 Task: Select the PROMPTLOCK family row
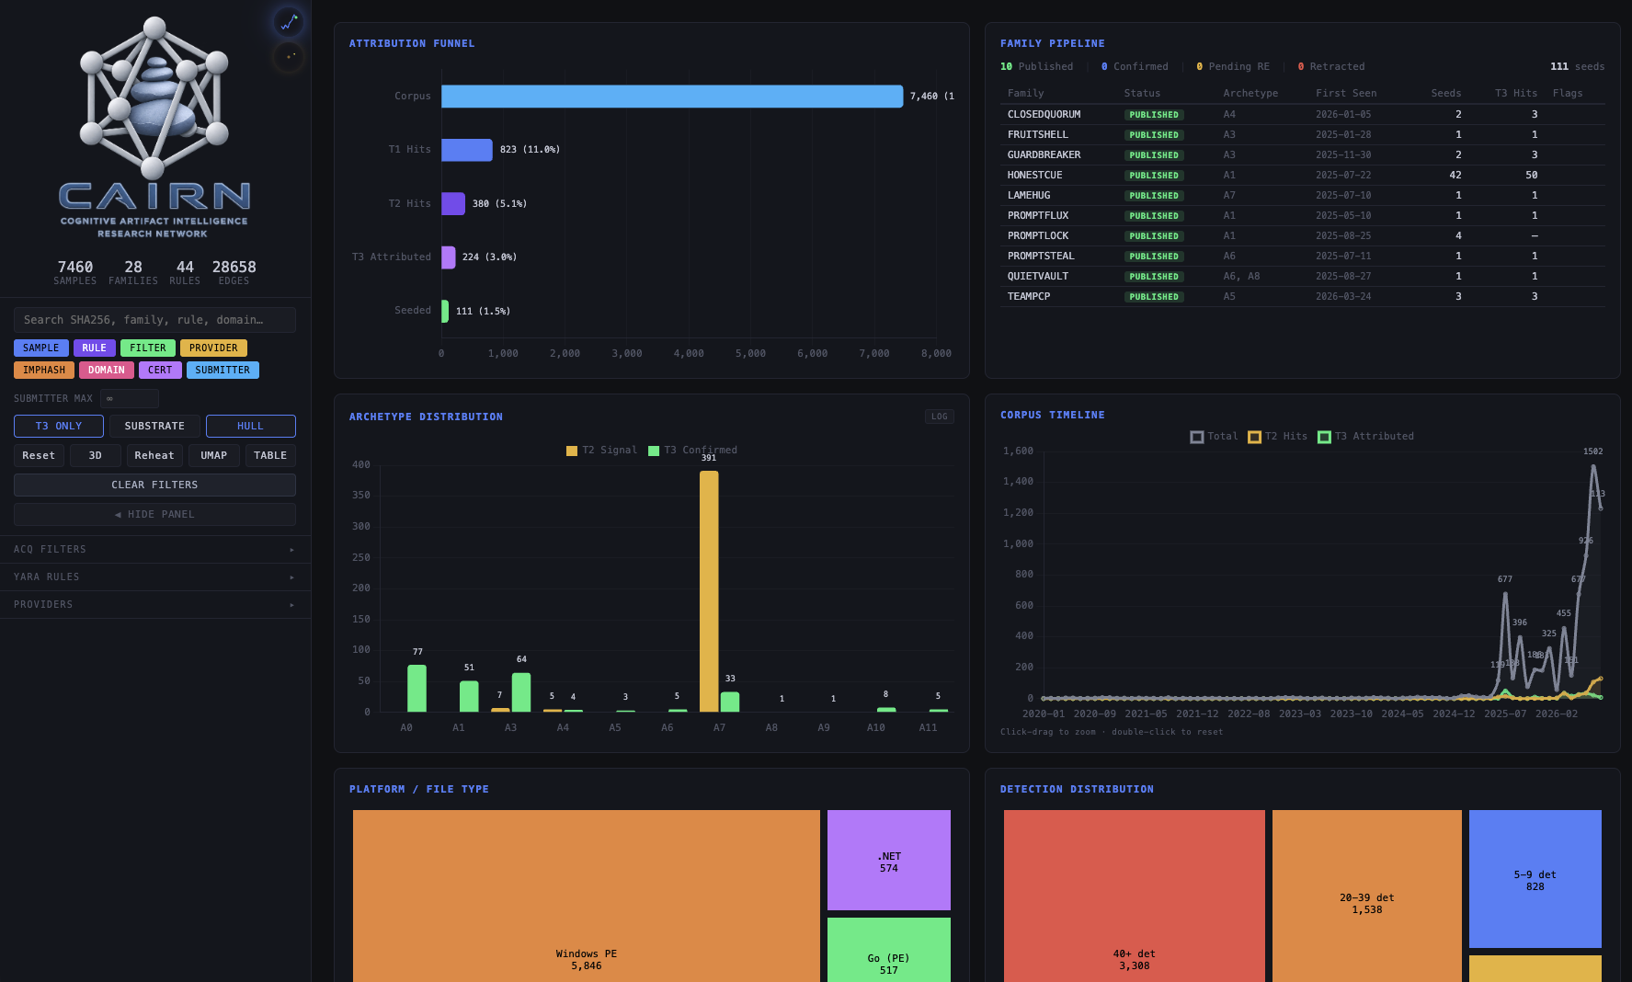pos(1302,236)
